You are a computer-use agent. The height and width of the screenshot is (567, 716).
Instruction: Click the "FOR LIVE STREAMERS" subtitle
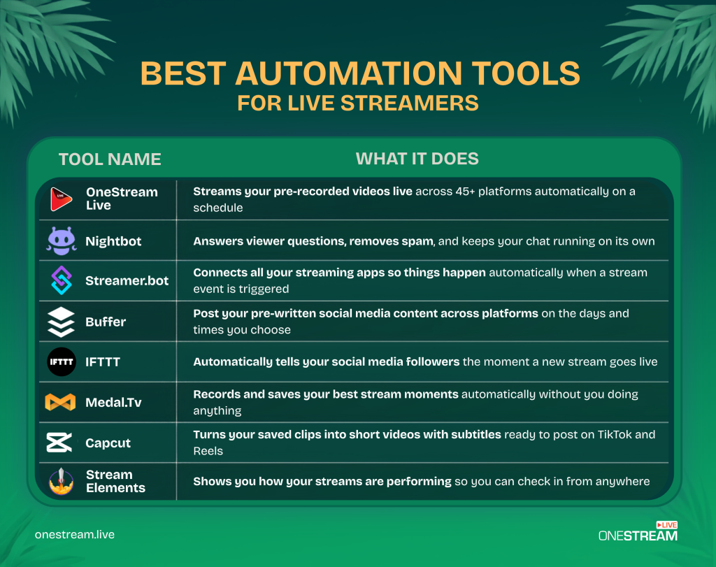(x=358, y=103)
